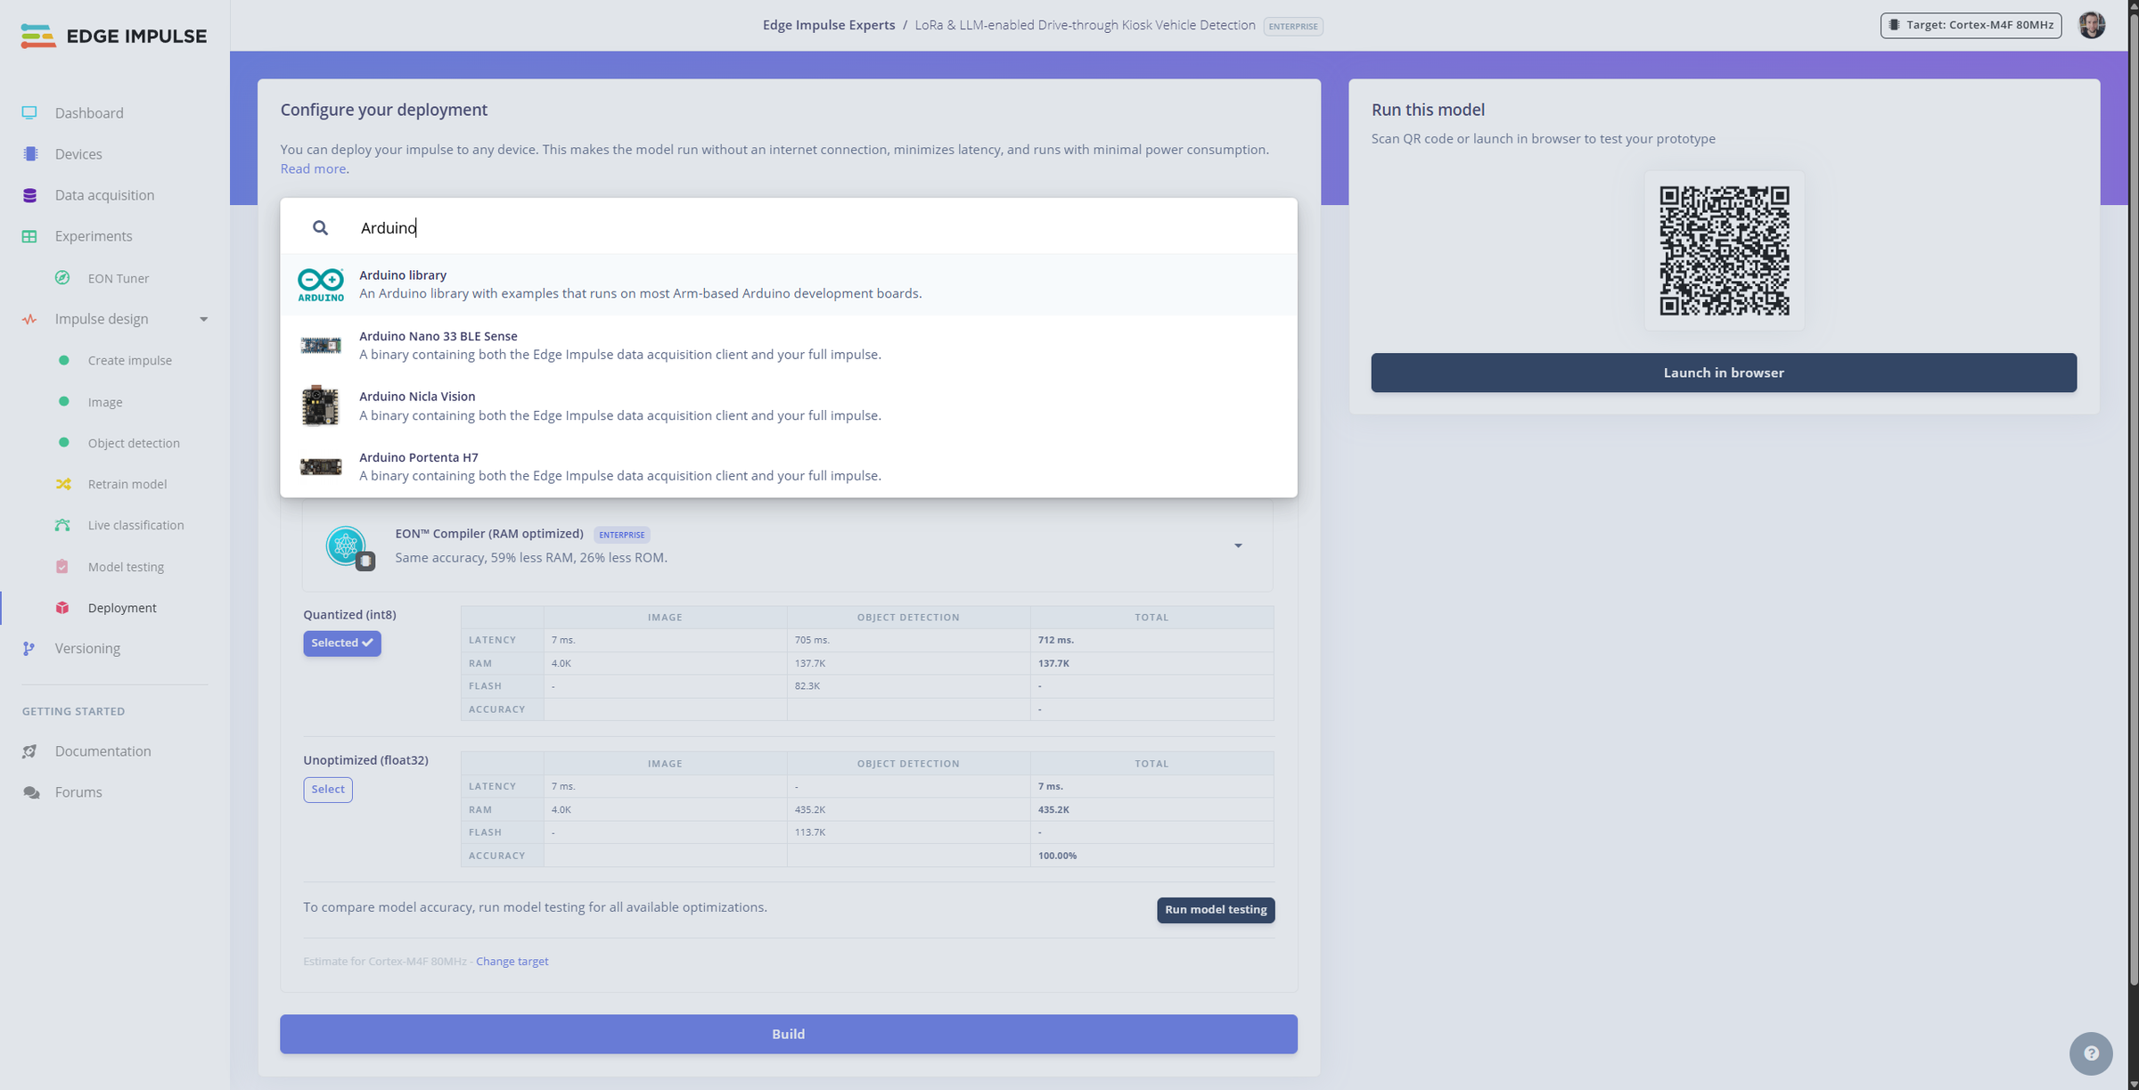Open Data acquisition
The width and height of the screenshot is (2139, 1090).
pyautogui.click(x=104, y=195)
